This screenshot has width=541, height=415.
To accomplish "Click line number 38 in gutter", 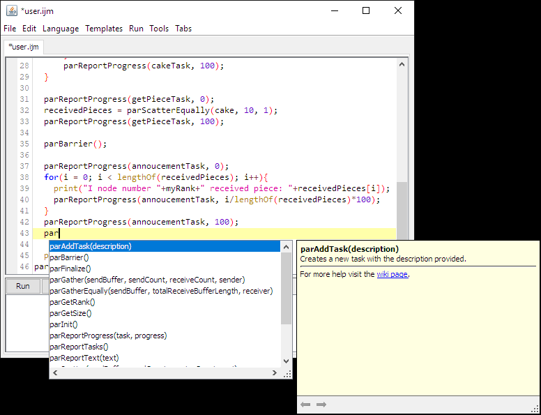I will pos(24,177).
